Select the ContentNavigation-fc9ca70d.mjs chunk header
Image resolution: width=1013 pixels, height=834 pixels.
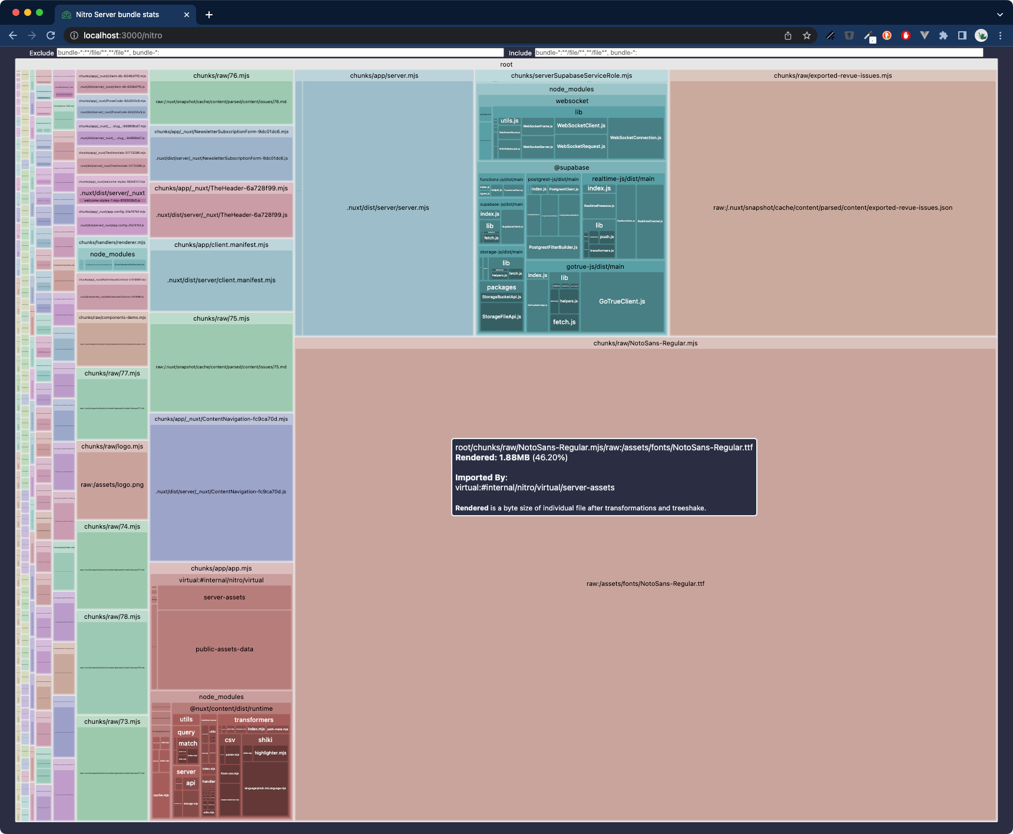221,419
